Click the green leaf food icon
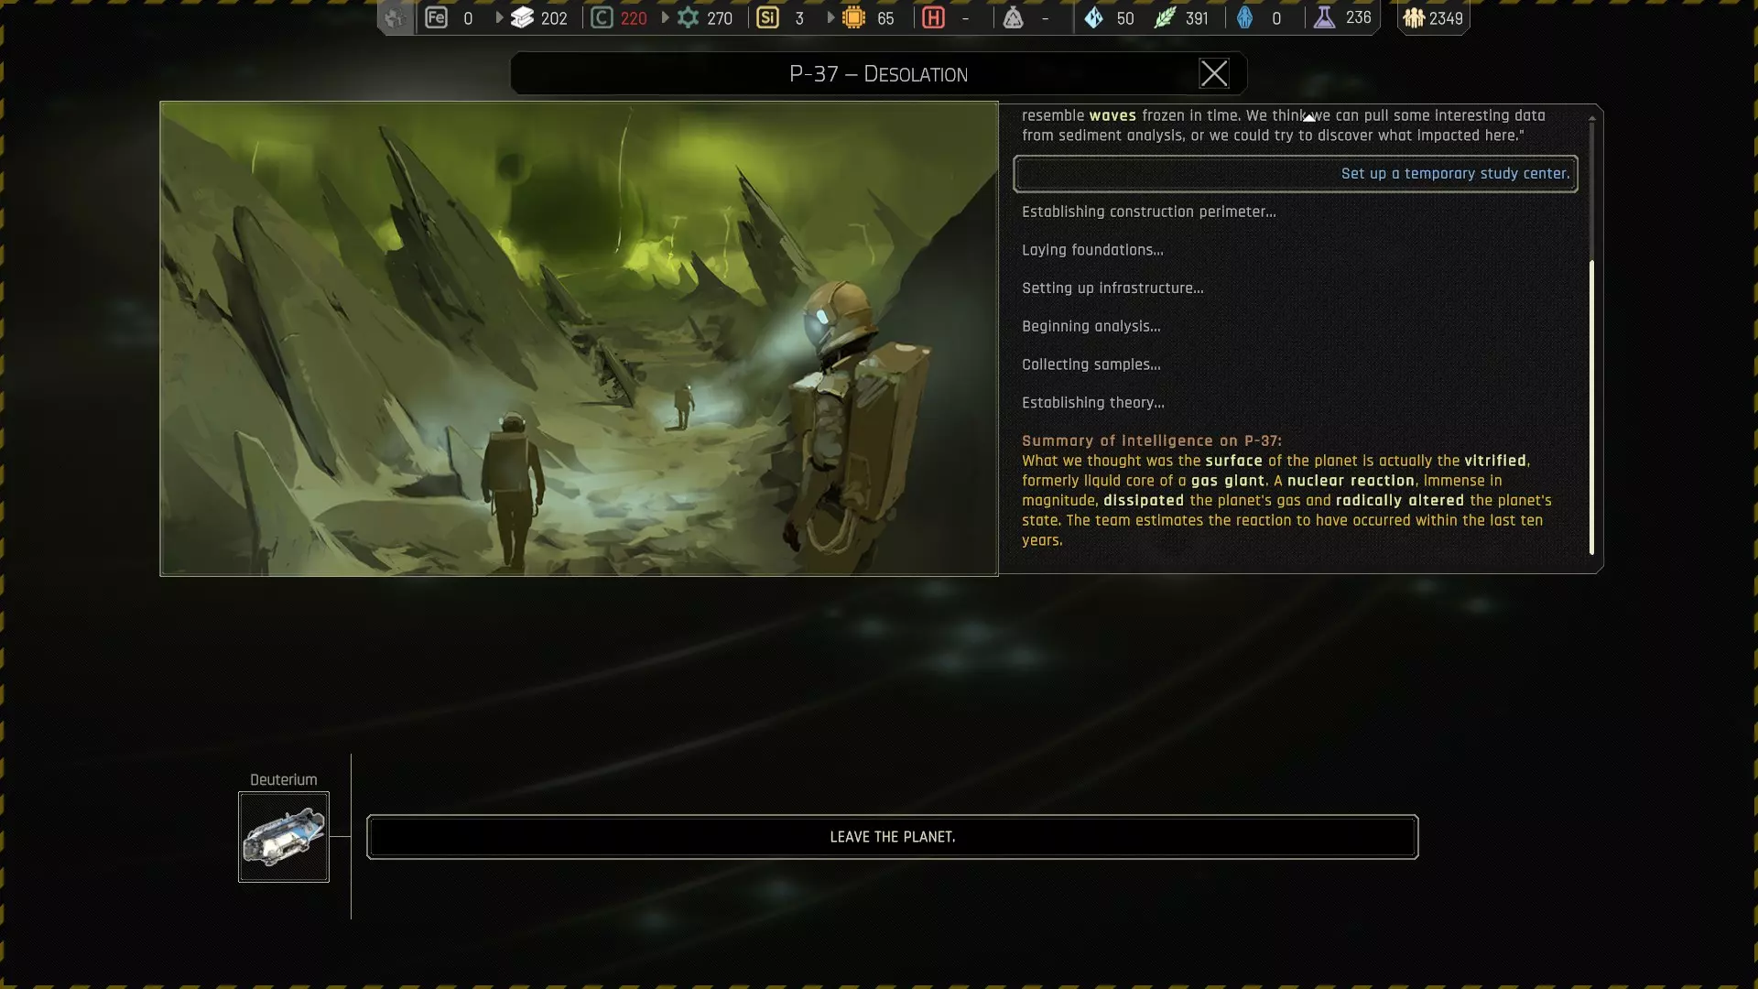This screenshot has height=989, width=1758. tap(1165, 17)
